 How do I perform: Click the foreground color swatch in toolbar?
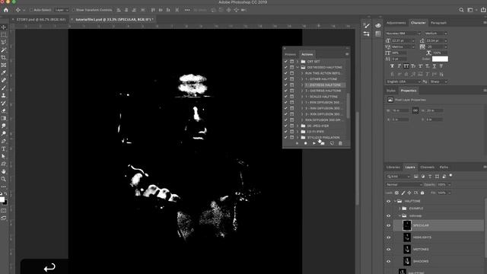(2, 199)
